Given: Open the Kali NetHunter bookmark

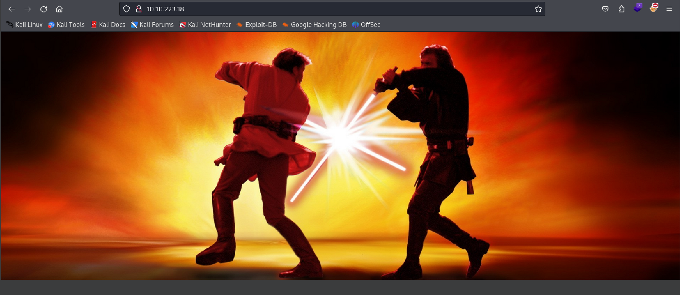Looking at the screenshot, I should coord(205,25).
